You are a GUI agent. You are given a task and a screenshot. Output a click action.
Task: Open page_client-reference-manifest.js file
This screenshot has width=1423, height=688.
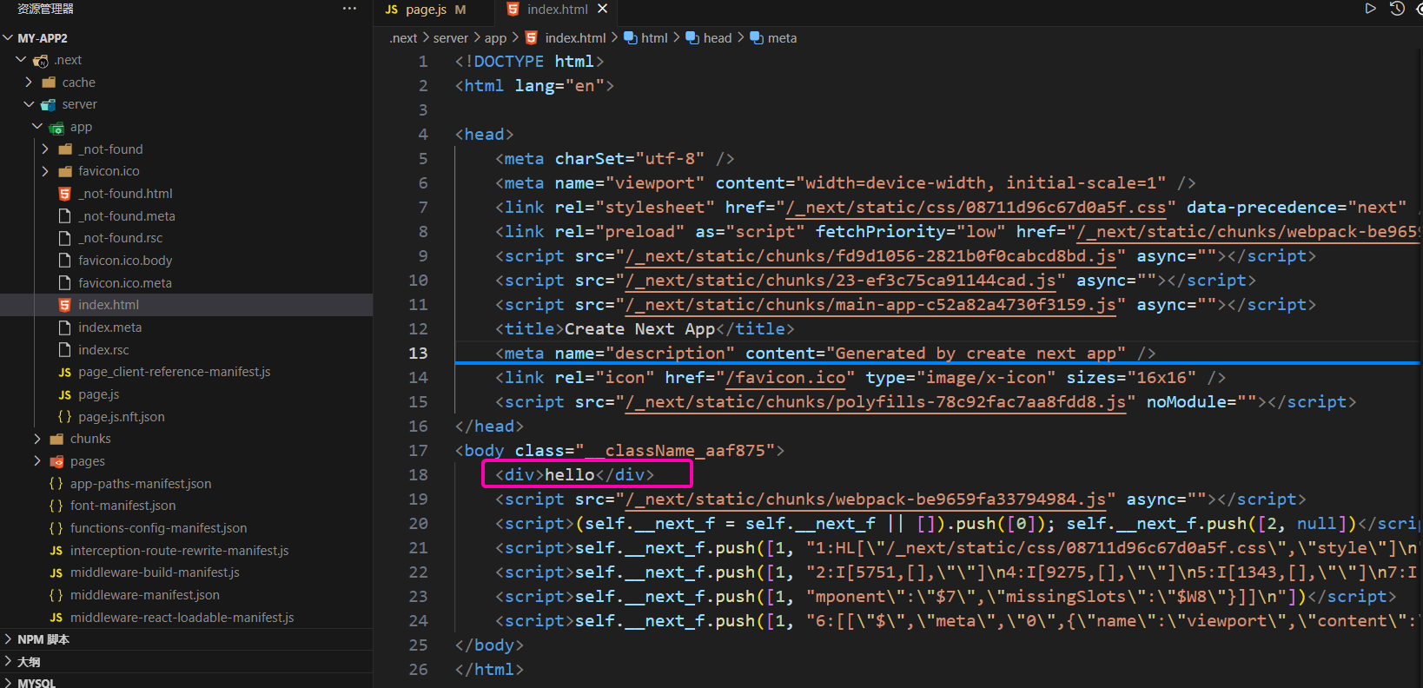point(174,372)
